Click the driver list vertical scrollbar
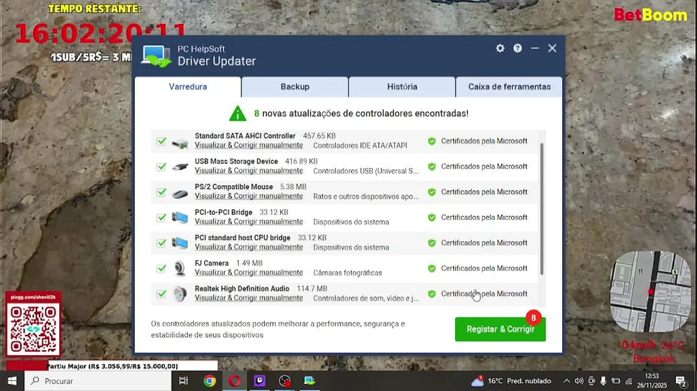The width and height of the screenshot is (697, 391). click(542, 209)
